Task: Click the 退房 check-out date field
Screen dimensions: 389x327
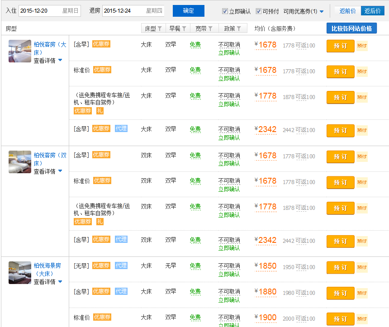Action: (x=133, y=11)
